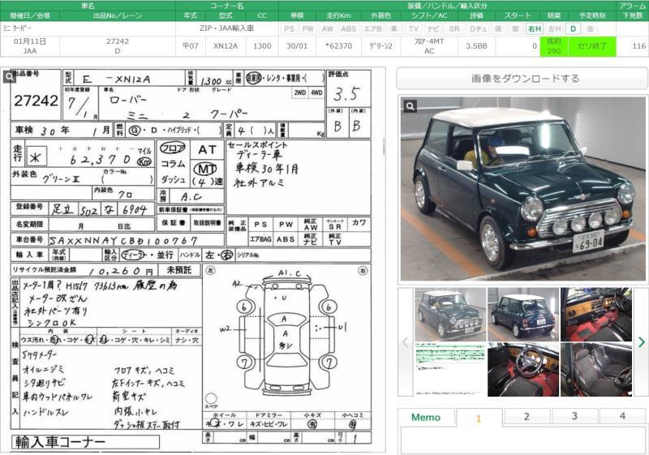Click the セリ終了 status cell

591,46
